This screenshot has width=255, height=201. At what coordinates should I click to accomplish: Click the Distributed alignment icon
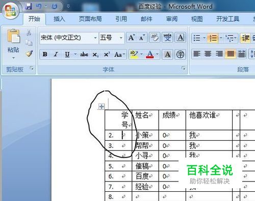[242, 54]
